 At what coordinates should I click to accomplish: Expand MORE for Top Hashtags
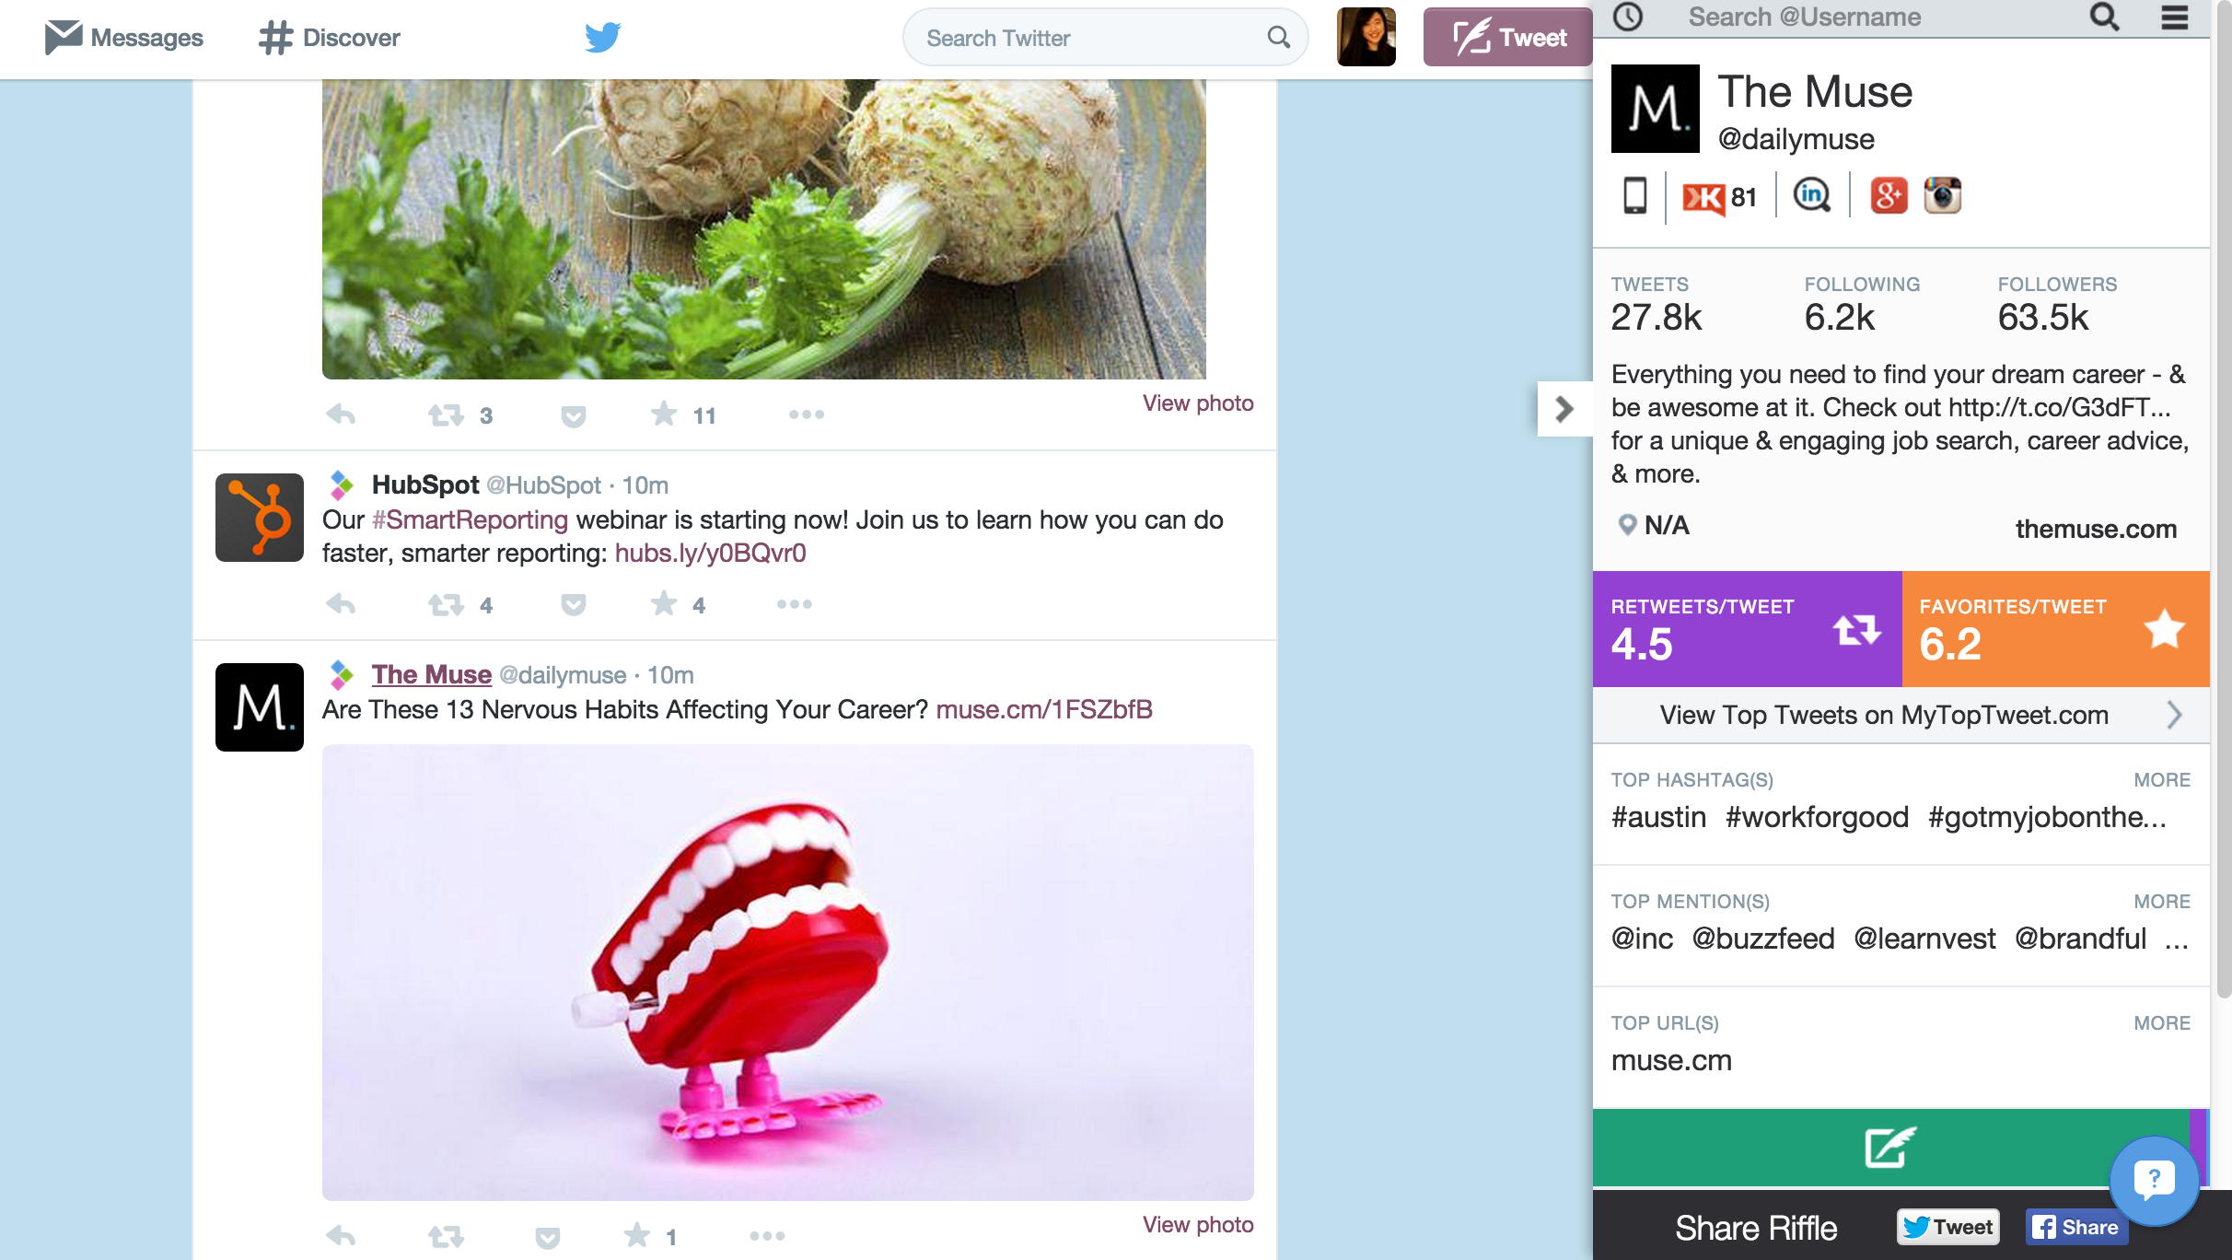pyautogui.click(x=2162, y=780)
